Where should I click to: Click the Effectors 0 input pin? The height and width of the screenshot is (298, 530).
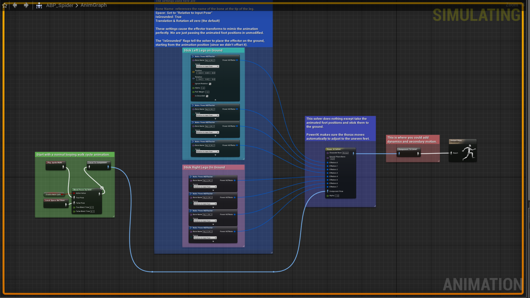[328, 163]
